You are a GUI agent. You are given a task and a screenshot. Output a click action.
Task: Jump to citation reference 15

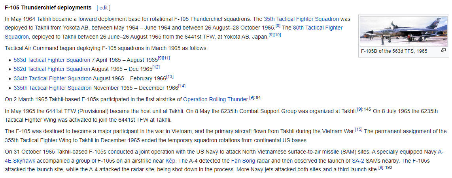pos(359,130)
